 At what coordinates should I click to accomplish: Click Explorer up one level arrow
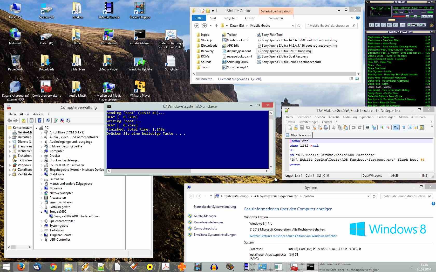point(216,26)
